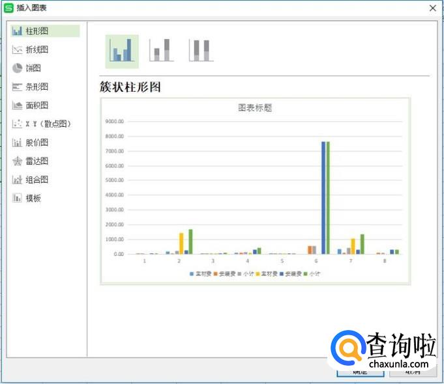
Task: Choose the 100% stacked column subtype thumbnail
Action: [201, 50]
